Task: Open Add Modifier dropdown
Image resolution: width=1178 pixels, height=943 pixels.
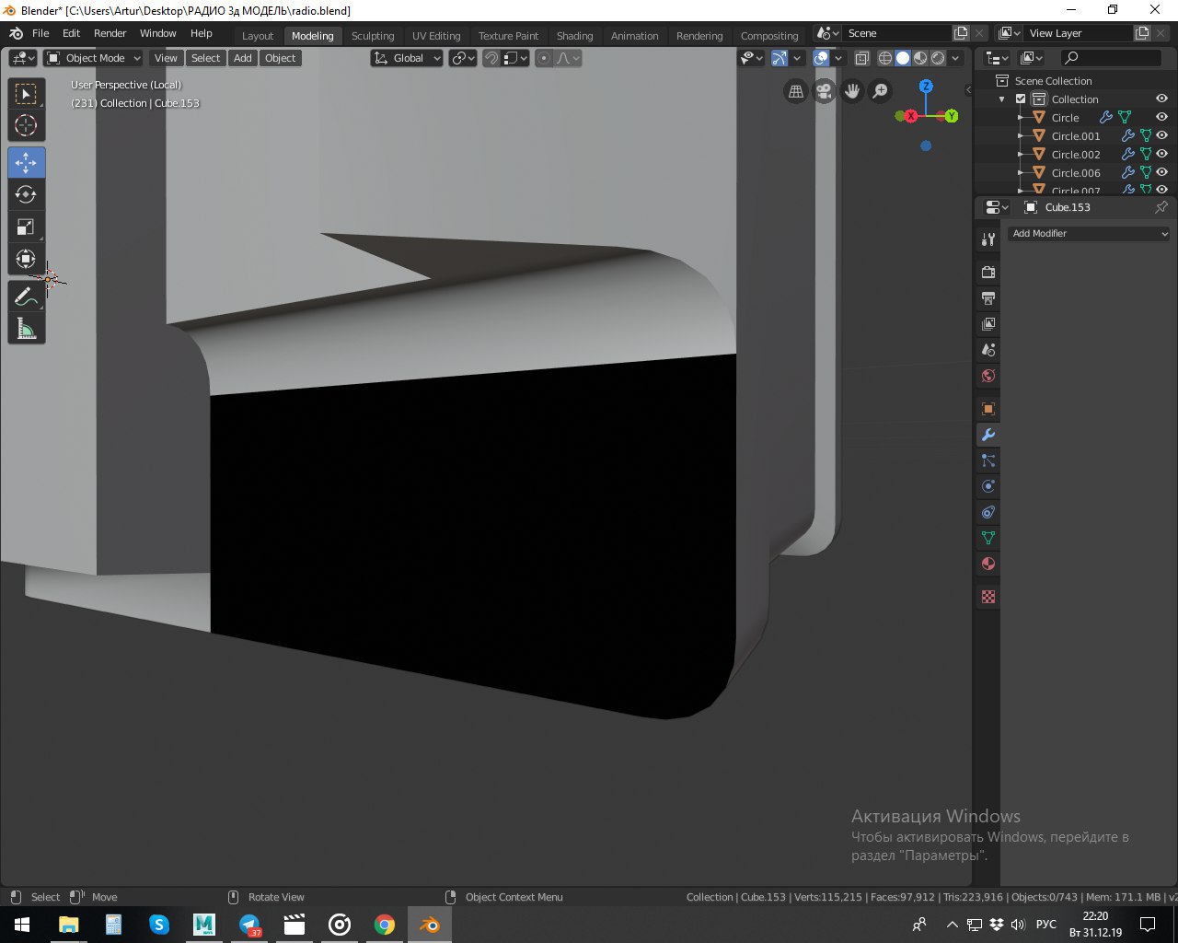Action: 1089,234
